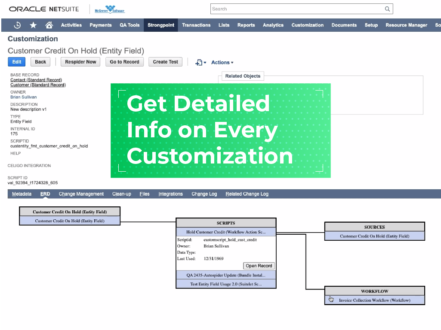Click Open Record in the Scripts node
The height and width of the screenshot is (330, 441).
259,266
